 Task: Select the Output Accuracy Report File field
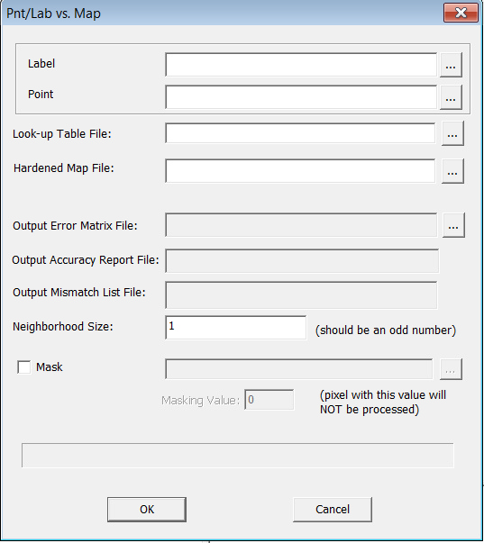click(302, 261)
